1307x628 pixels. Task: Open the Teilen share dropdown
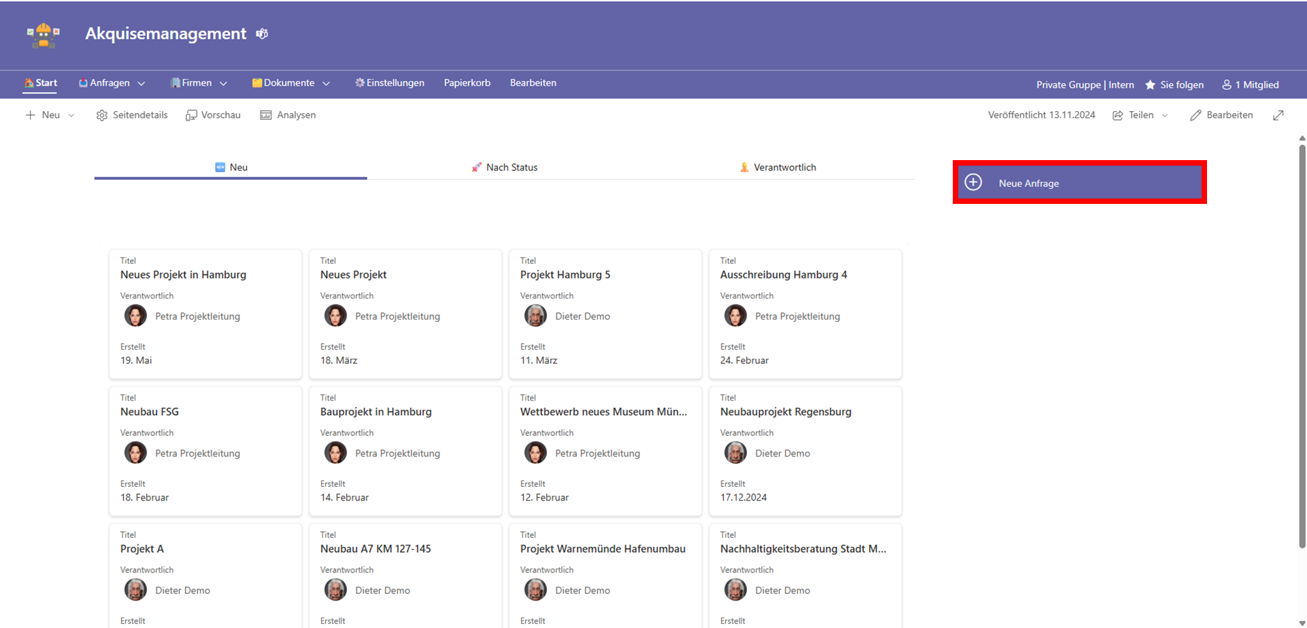(1165, 116)
